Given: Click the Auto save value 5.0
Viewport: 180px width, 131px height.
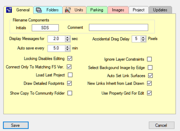Looking at the screenshot, I should [56, 48].
